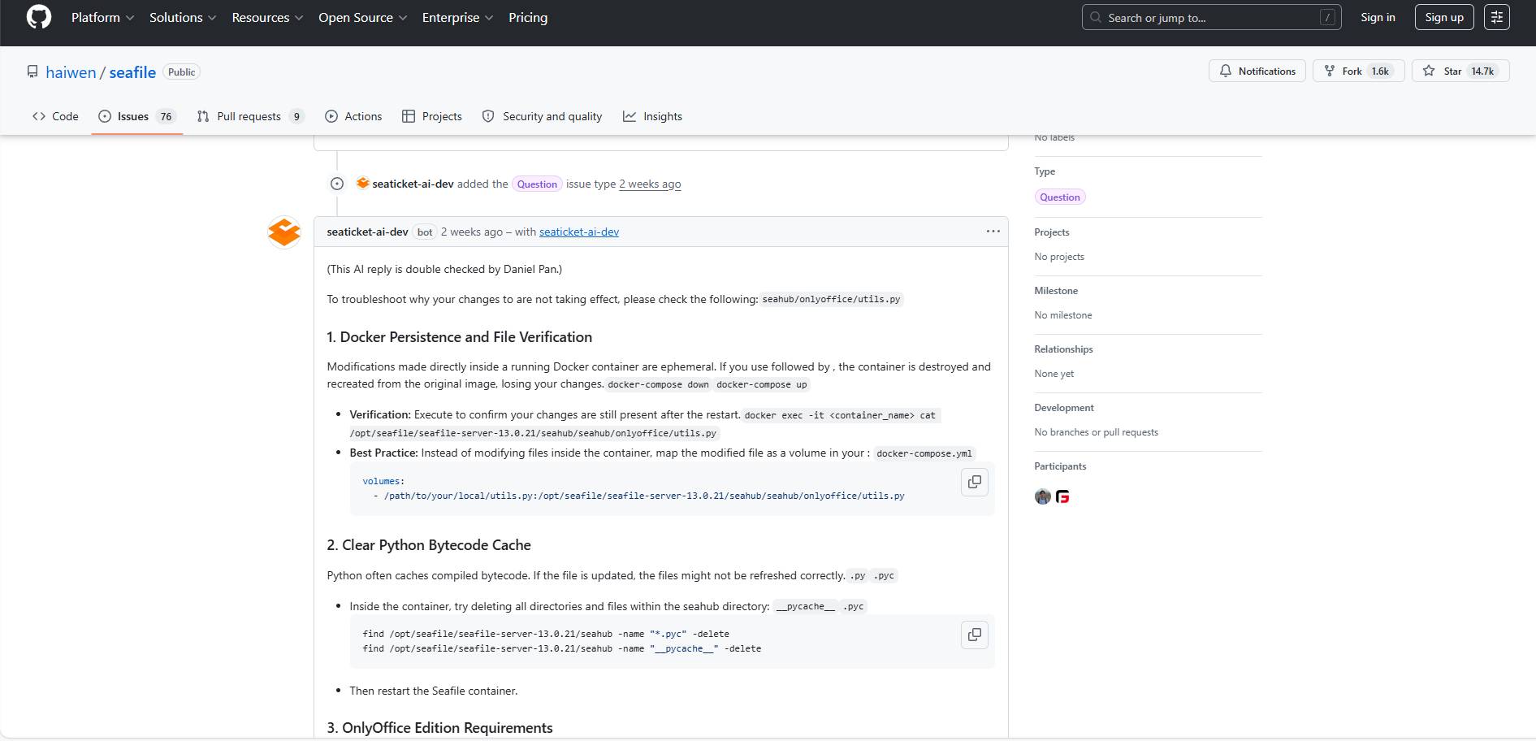This screenshot has height=741, width=1536.
Task: Click the 'bot' label next to seaticket-ai-dev
Action: click(x=425, y=232)
